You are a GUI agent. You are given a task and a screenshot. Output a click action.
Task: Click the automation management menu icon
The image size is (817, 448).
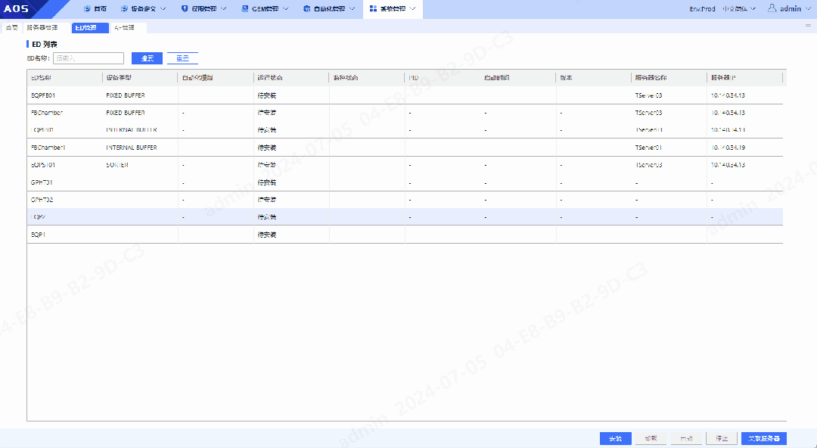[x=306, y=9]
